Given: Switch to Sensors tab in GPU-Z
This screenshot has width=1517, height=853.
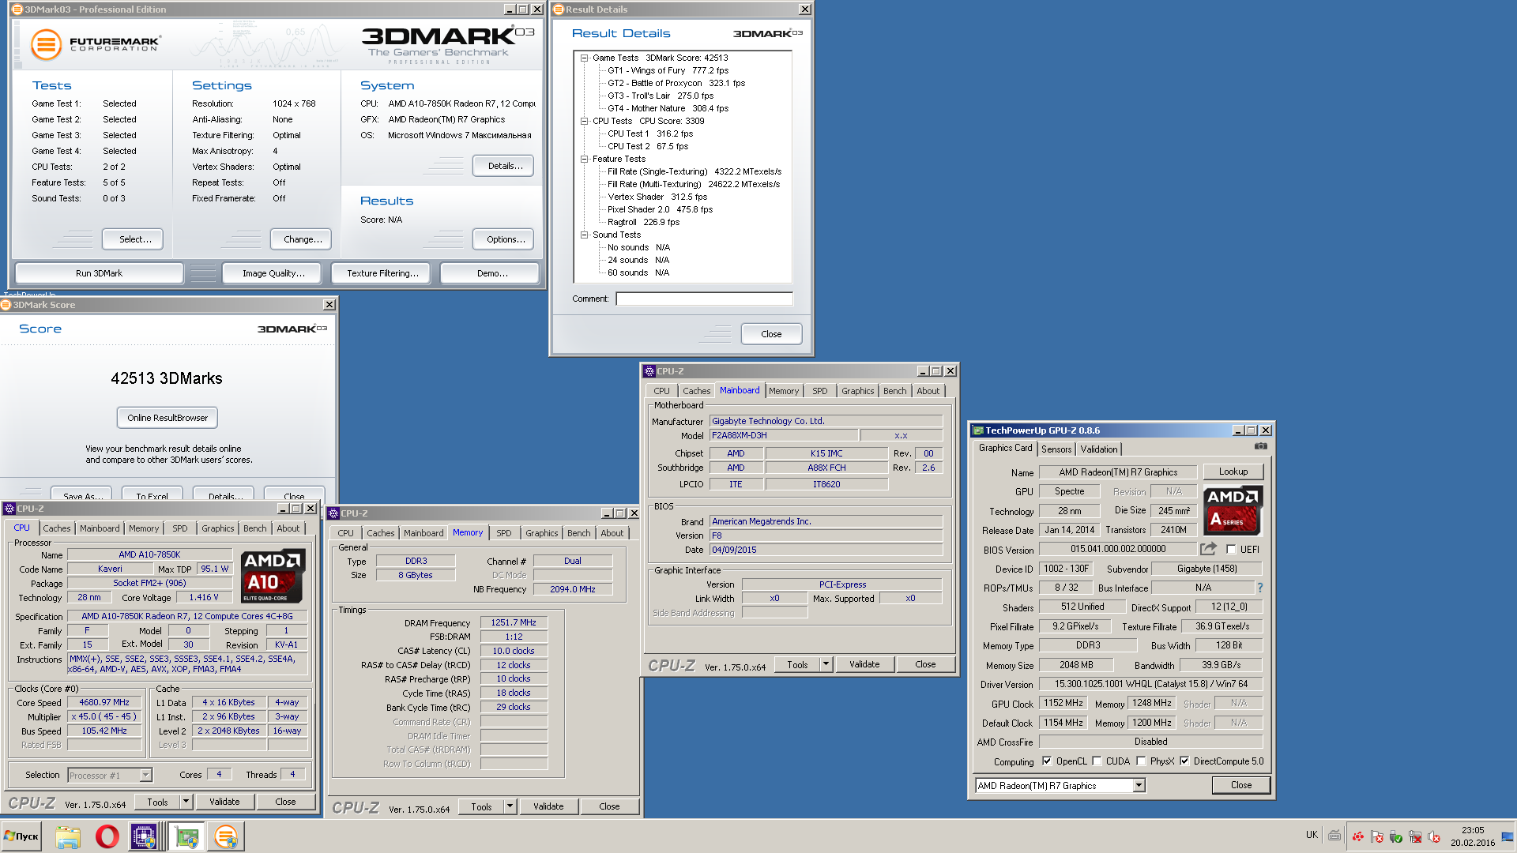Looking at the screenshot, I should pos(1056,449).
